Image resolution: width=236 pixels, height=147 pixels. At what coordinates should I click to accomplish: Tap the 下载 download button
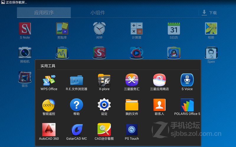point(209,13)
